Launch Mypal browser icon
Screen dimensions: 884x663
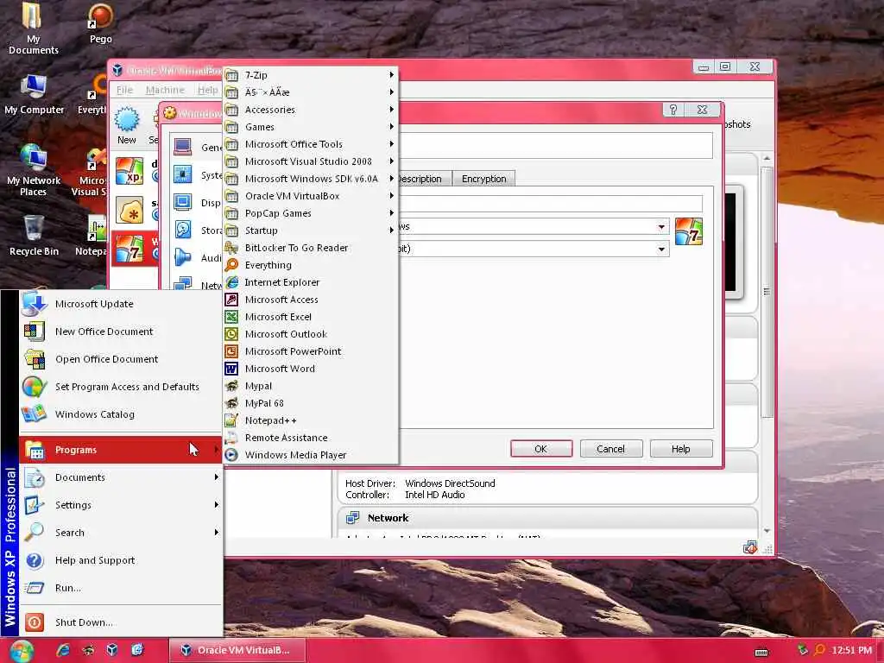(x=231, y=386)
